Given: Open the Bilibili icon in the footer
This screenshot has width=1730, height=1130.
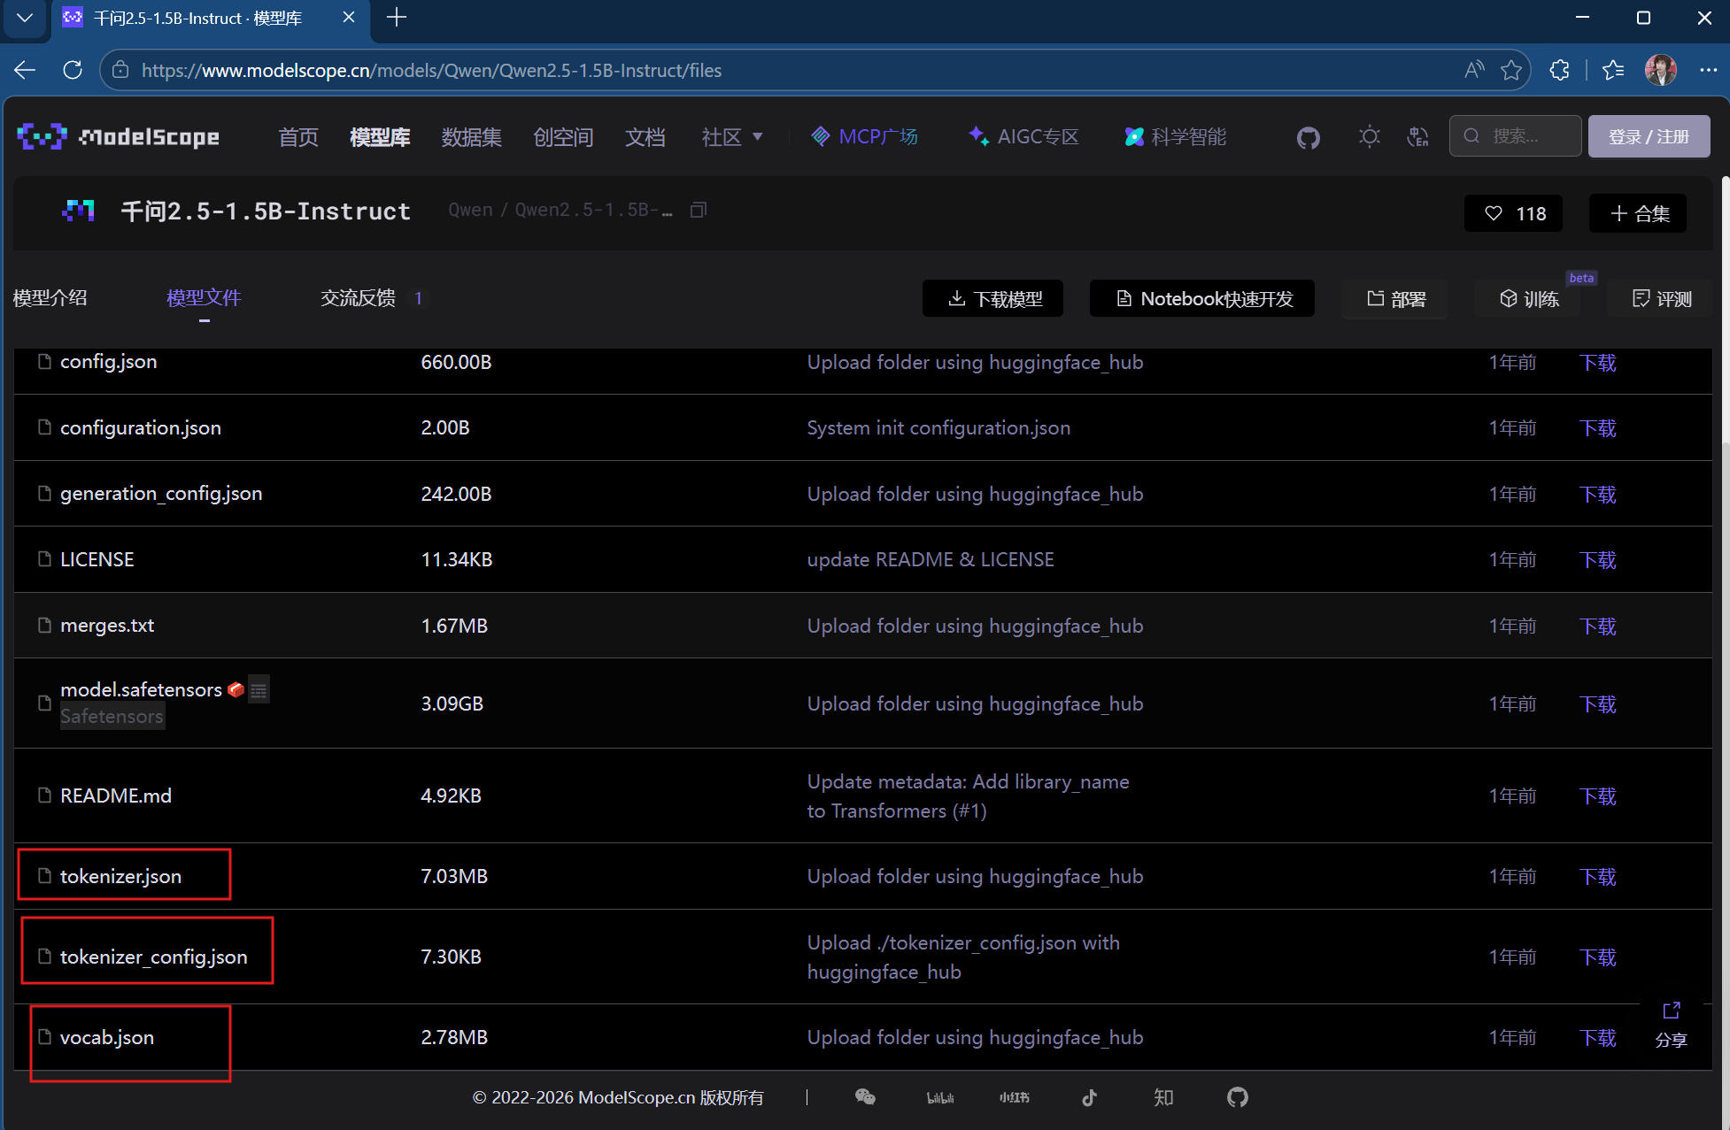Looking at the screenshot, I should pyautogui.click(x=939, y=1097).
